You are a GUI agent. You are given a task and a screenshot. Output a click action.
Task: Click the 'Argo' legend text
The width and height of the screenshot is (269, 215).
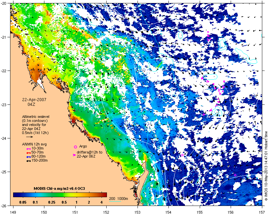pos(83,146)
